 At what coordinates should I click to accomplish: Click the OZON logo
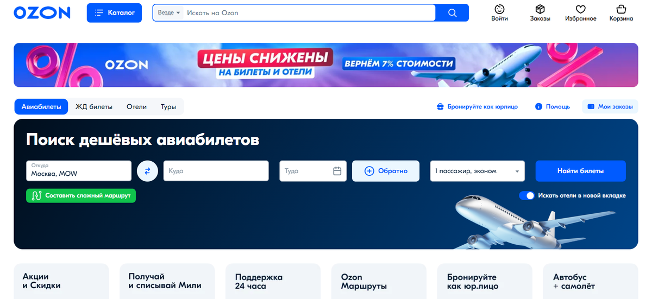click(x=42, y=13)
